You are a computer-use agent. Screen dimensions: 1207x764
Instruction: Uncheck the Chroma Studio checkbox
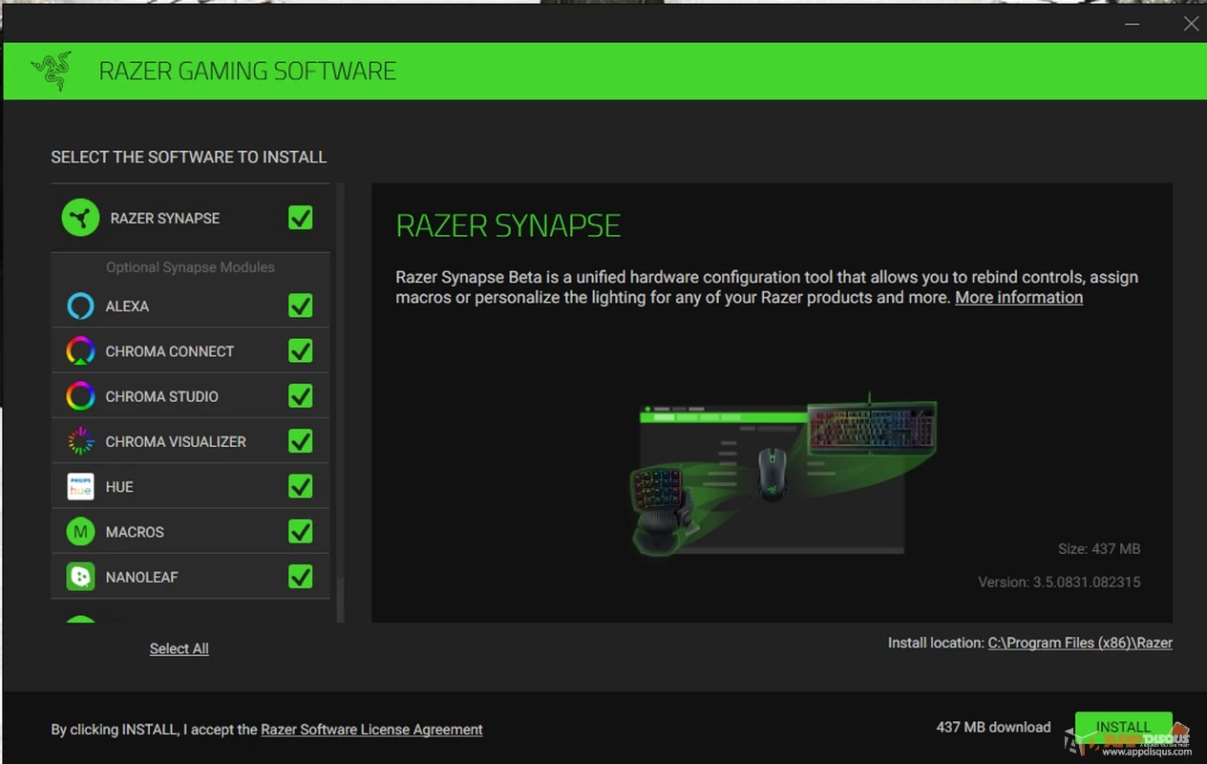[x=301, y=396]
